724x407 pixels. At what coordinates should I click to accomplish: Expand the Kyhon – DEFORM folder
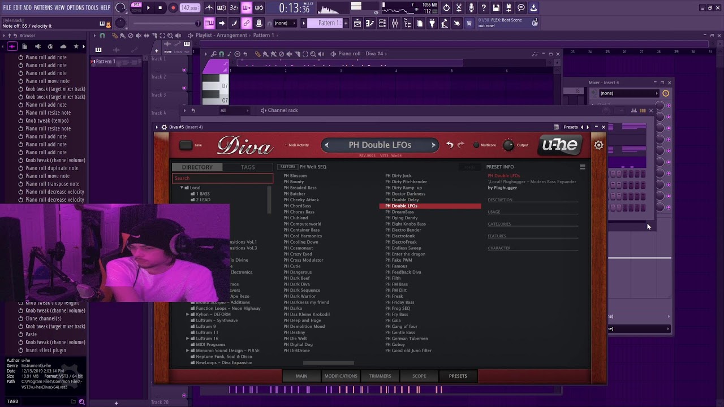click(188, 314)
